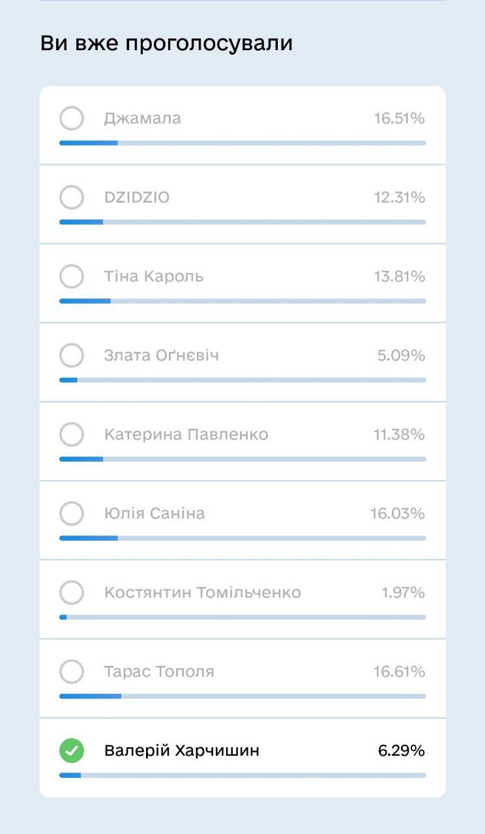Click the Валерій Харчишин name label
Viewport: 485px width, 834px height.
pos(182,751)
